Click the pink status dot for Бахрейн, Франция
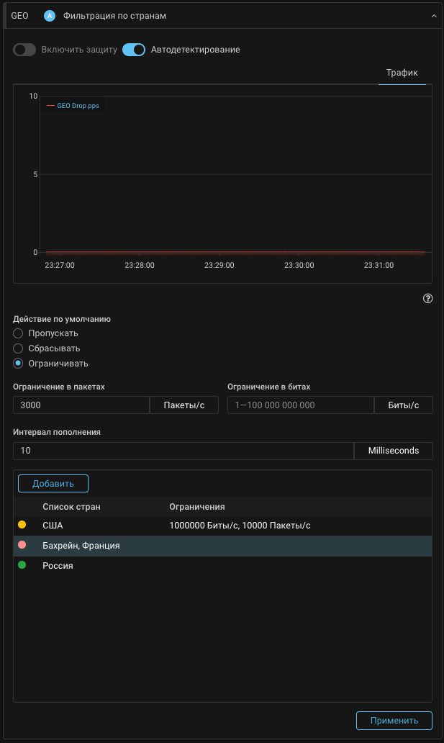Screen dimensions: 444x743 22,545
